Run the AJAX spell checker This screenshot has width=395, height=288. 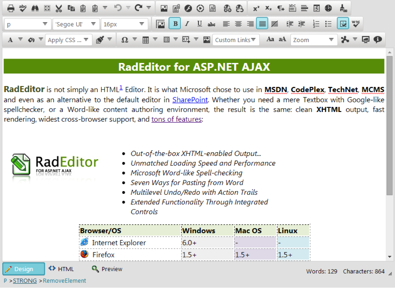[x=23, y=8]
